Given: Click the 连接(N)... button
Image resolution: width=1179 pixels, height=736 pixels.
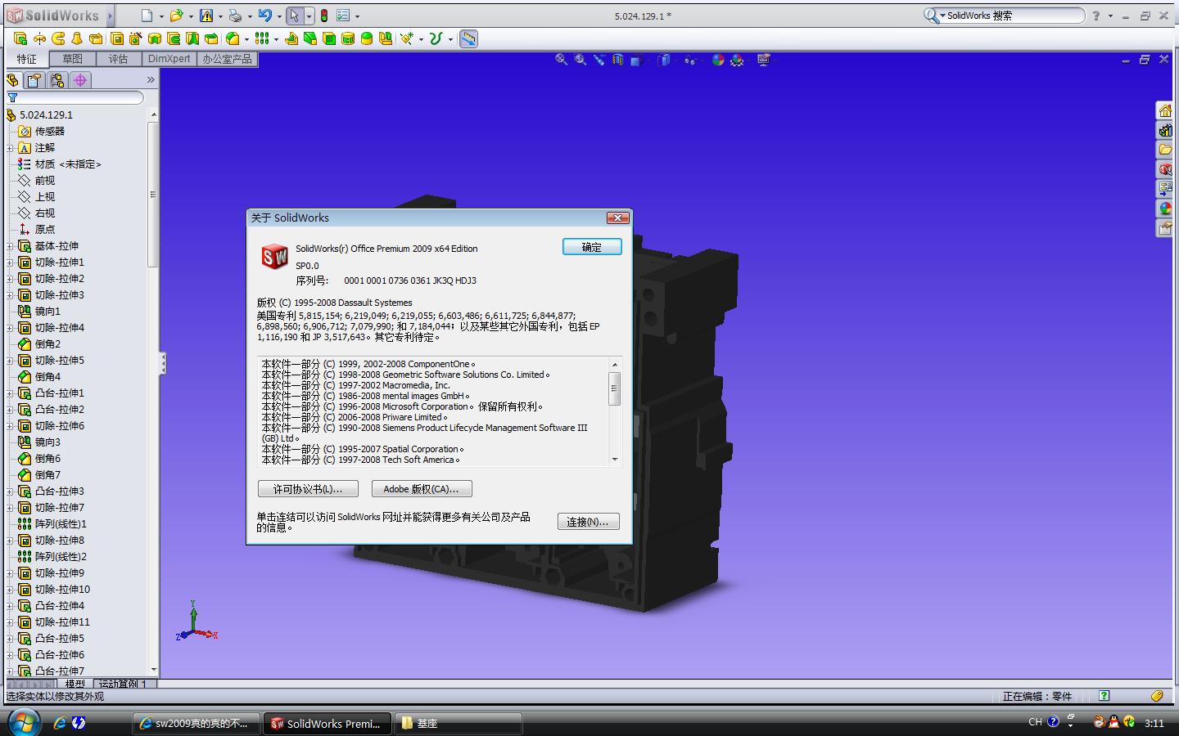Looking at the screenshot, I should (x=588, y=522).
